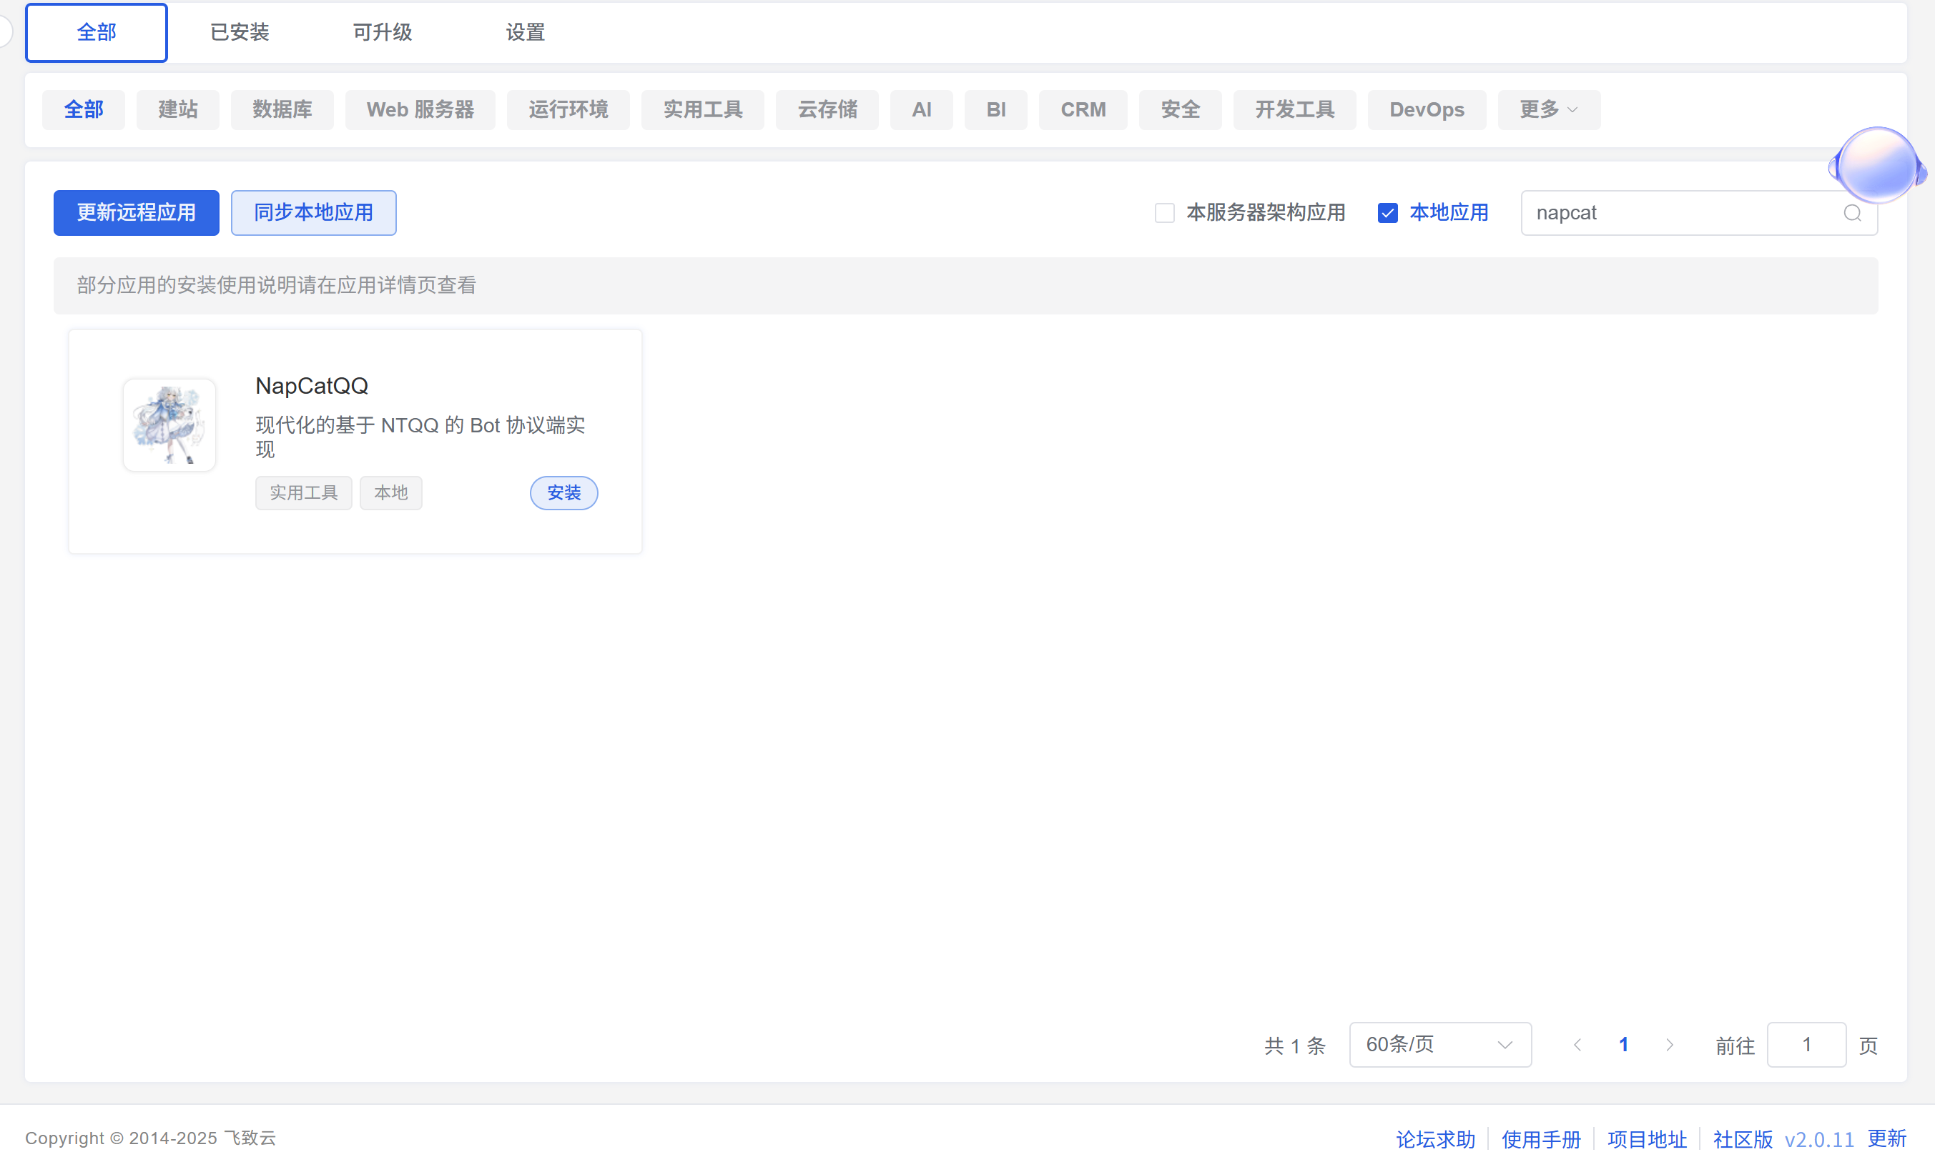The height and width of the screenshot is (1172, 1935).
Task: Filter by DevOps category
Action: click(x=1425, y=110)
